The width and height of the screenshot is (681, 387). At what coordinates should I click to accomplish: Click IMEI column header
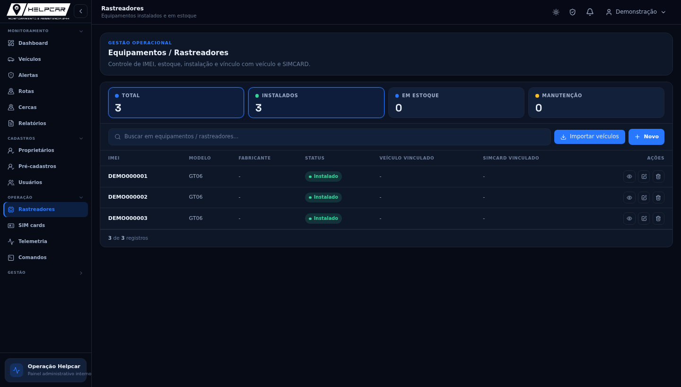(x=114, y=158)
